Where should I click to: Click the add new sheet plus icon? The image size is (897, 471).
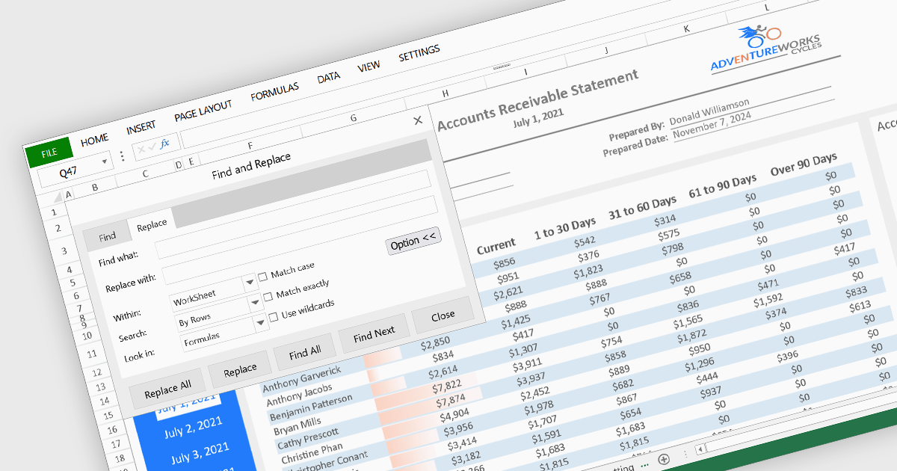pos(663,458)
